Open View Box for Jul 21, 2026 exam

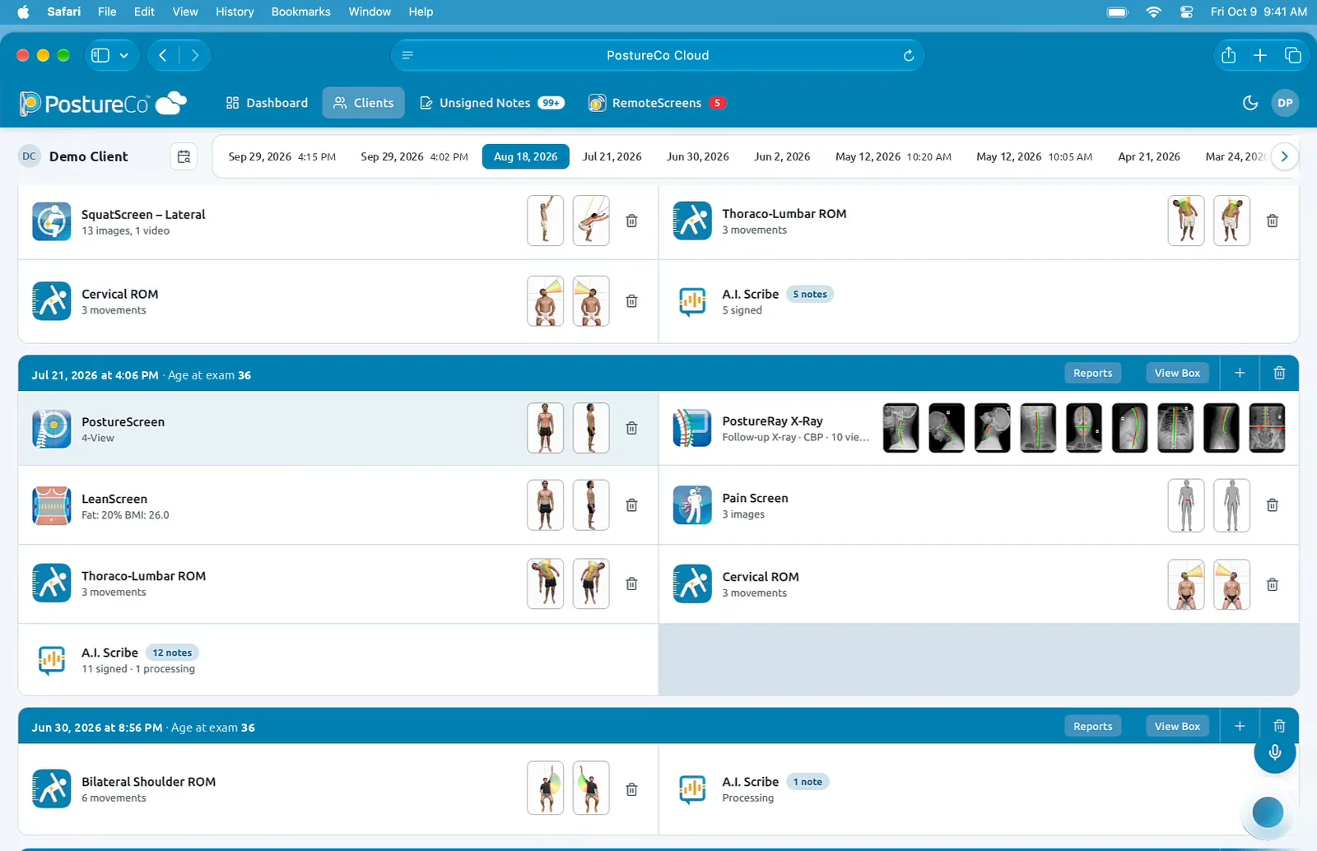[1177, 373]
